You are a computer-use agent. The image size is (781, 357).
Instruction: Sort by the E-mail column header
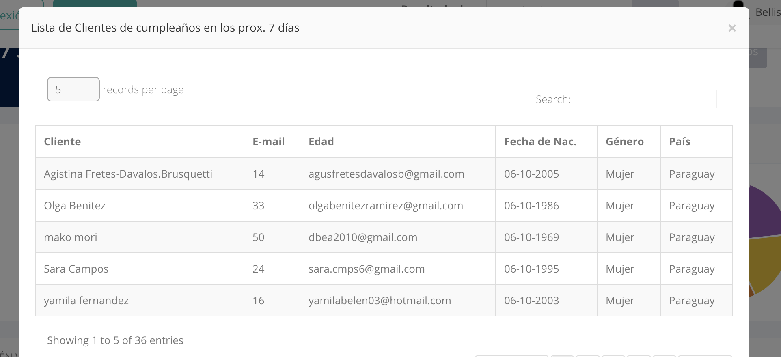268,142
